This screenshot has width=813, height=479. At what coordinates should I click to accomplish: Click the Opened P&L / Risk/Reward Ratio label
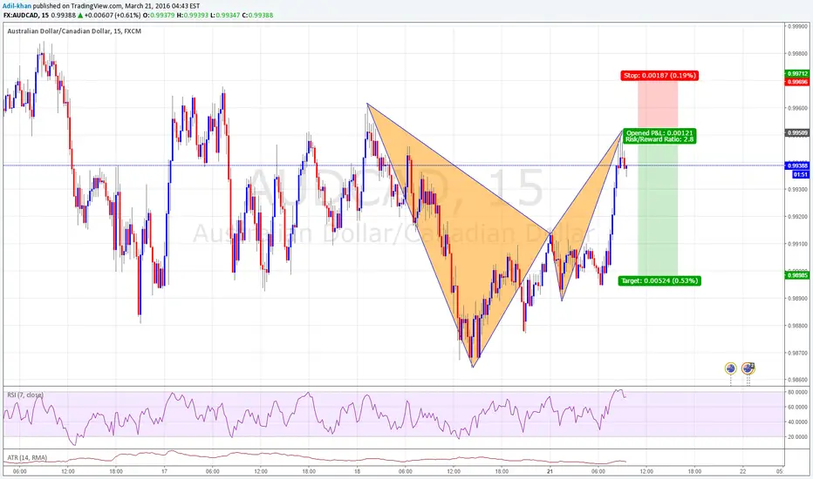659,136
